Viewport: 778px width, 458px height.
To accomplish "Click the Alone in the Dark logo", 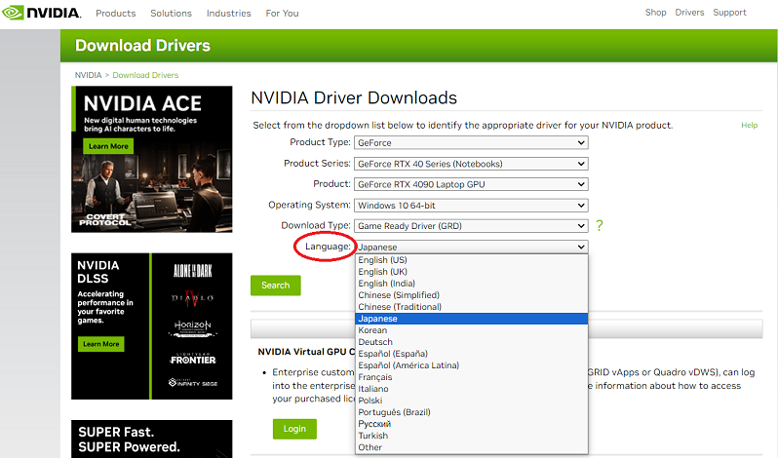I will (192, 271).
